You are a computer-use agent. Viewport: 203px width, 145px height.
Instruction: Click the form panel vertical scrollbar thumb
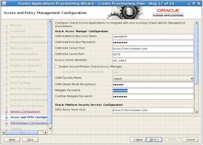point(196,55)
